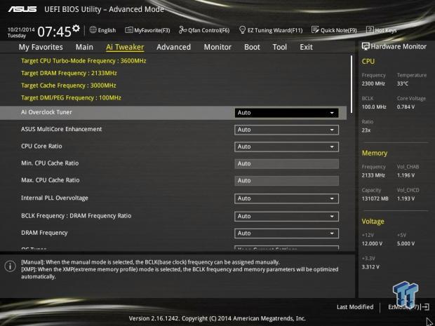
Task: Select the Ai Tweaker tab
Action: (x=125, y=47)
